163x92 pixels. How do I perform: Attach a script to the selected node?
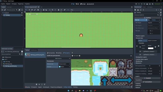[19, 10]
